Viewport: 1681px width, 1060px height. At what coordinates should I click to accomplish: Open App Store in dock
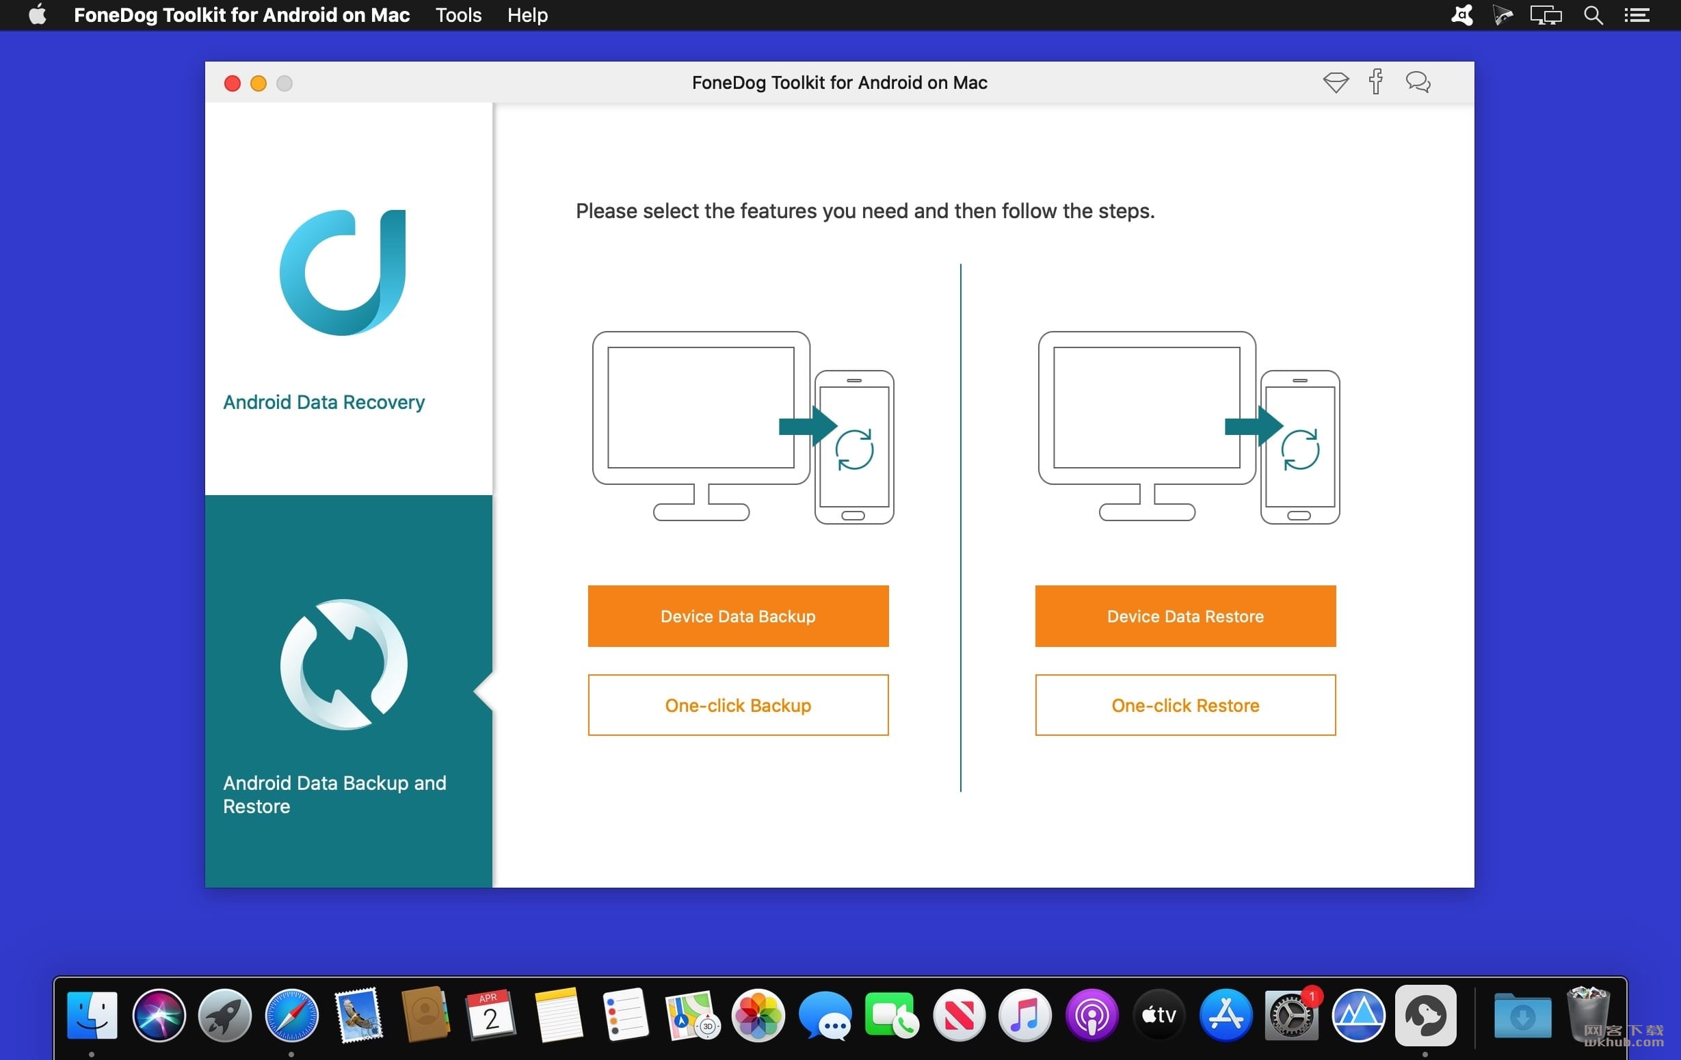point(1225,1014)
